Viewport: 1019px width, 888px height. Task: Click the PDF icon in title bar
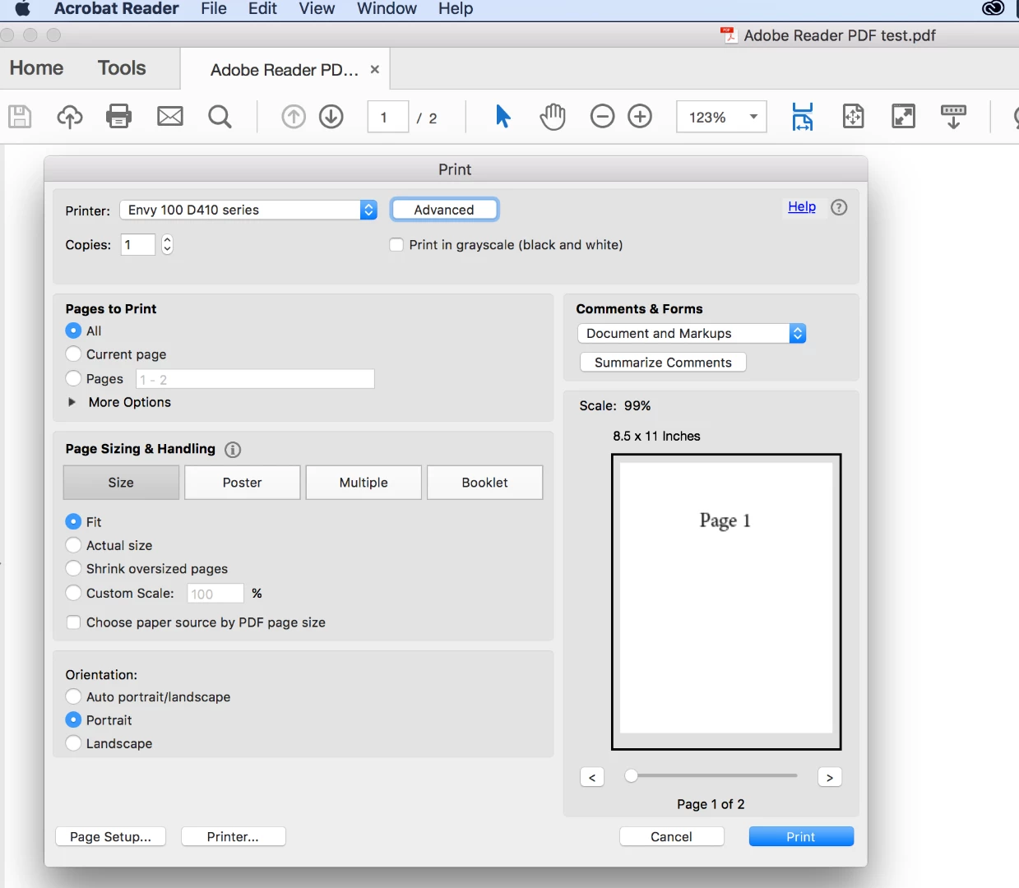click(729, 35)
